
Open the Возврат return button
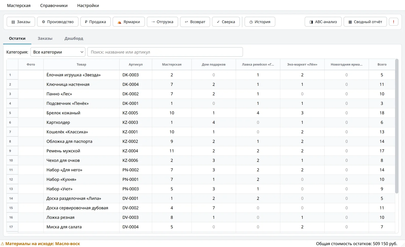195,22
